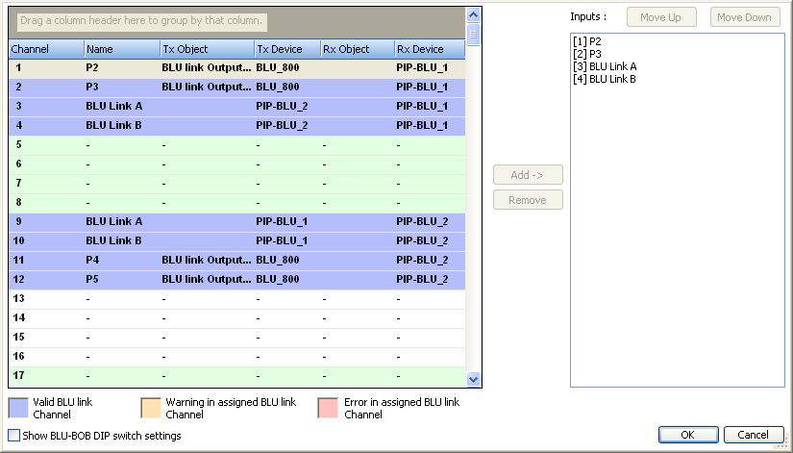
Task: Sort by the Name column header
Action: click(122, 49)
